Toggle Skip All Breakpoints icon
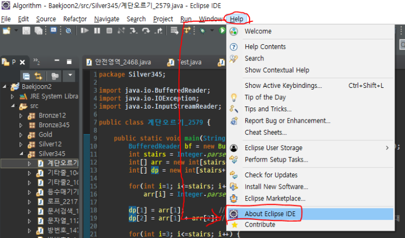Viewport: 405px width, 238px height. point(69,31)
